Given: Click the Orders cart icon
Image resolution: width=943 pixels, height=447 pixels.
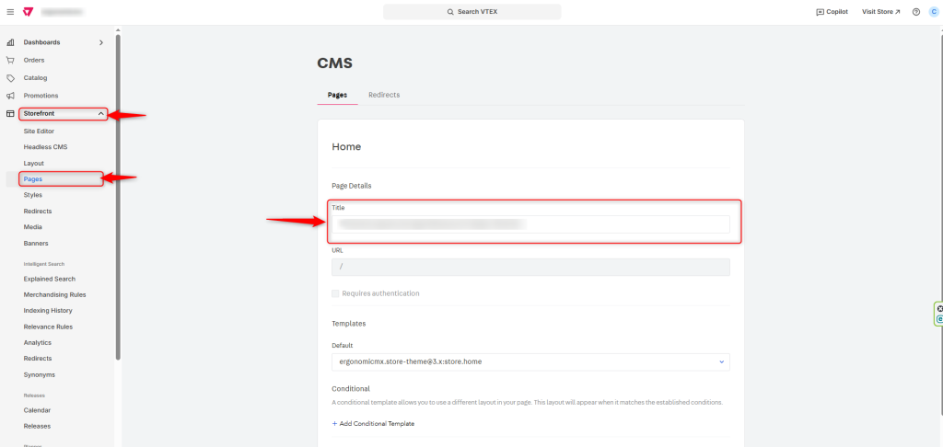Looking at the screenshot, I should click(10, 60).
